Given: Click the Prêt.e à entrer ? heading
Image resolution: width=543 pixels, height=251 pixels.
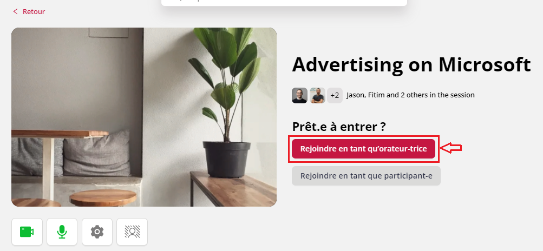Looking at the screenshot, I should coord(339,127).
